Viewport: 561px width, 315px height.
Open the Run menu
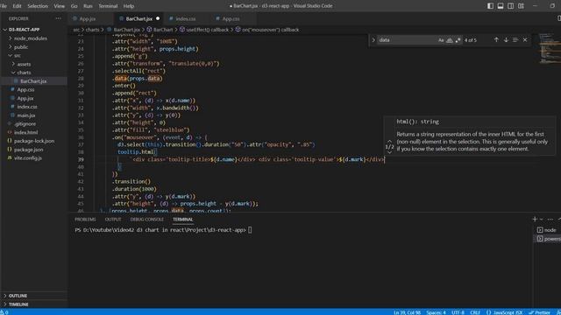[x=88, y=6]
